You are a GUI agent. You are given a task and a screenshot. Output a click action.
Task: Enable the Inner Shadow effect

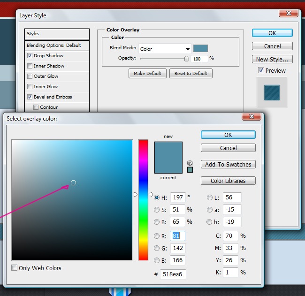[30, 66]
